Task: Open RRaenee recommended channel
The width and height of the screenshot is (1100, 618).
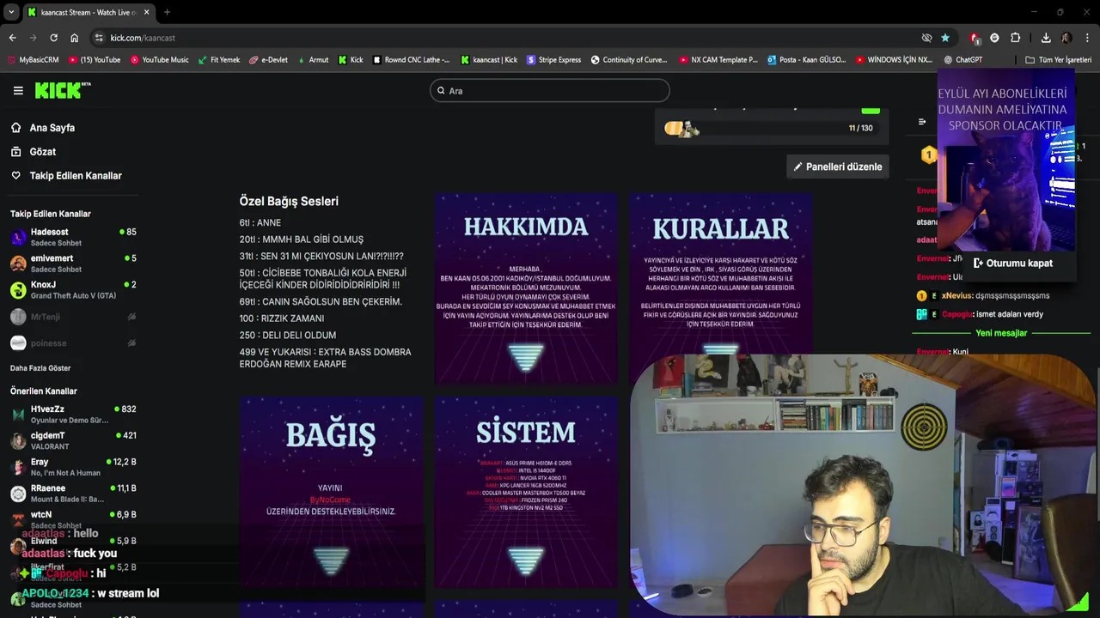Action: coord(73,494)
